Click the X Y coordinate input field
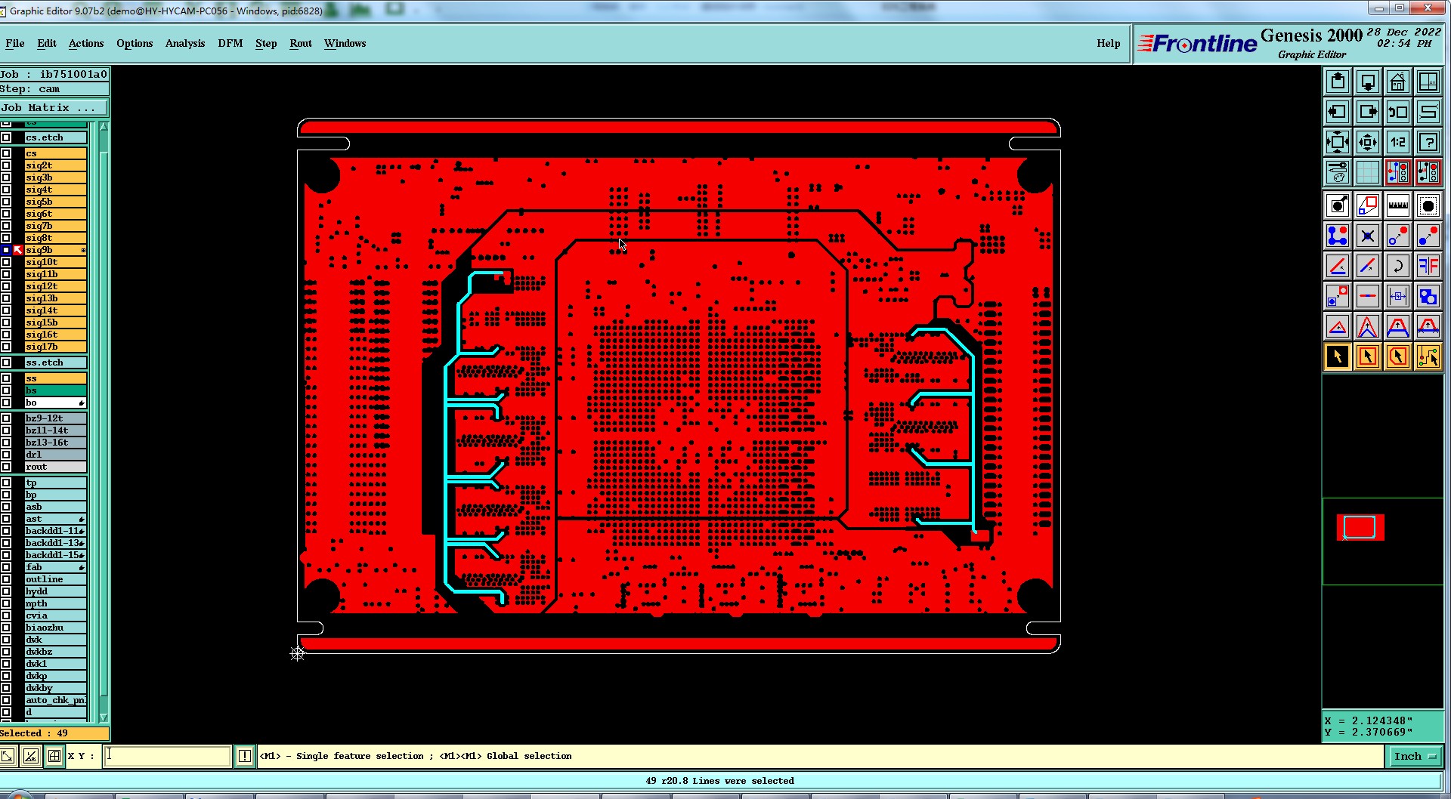 pos(167,756)
